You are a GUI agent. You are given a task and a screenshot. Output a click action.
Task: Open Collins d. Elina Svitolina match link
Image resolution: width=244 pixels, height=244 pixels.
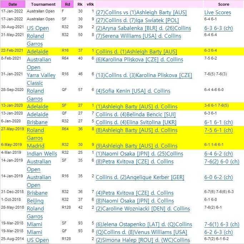point(136,122)
